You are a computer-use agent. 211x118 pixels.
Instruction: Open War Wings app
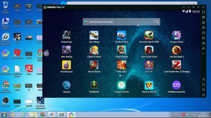(x=94, y=35)
